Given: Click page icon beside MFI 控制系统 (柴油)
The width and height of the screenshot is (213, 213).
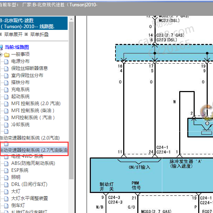Looking at the screenshot, I should click(x=6, y=111).
